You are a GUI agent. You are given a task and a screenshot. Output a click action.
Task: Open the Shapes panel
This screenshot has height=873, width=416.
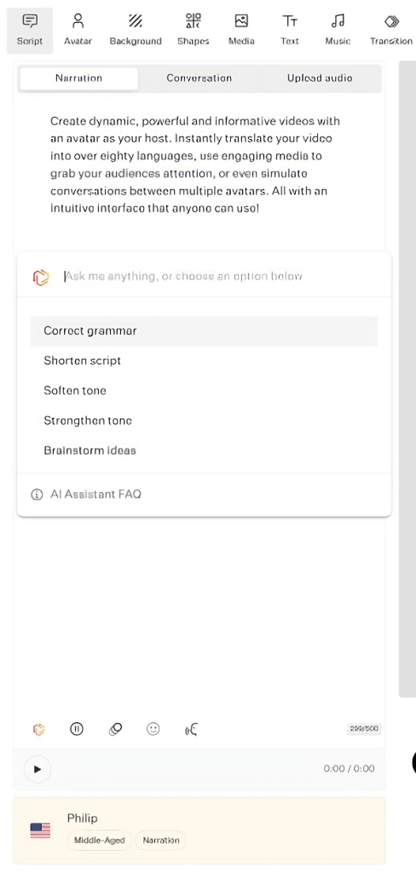[194, 30]
